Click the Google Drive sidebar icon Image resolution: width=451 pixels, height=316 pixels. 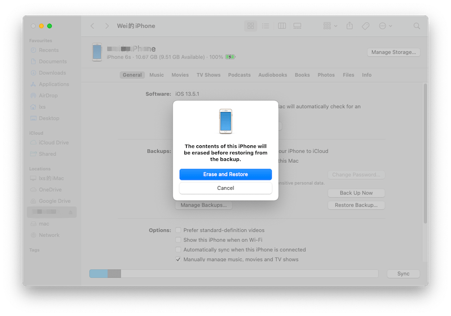click(x=33, y=201)
